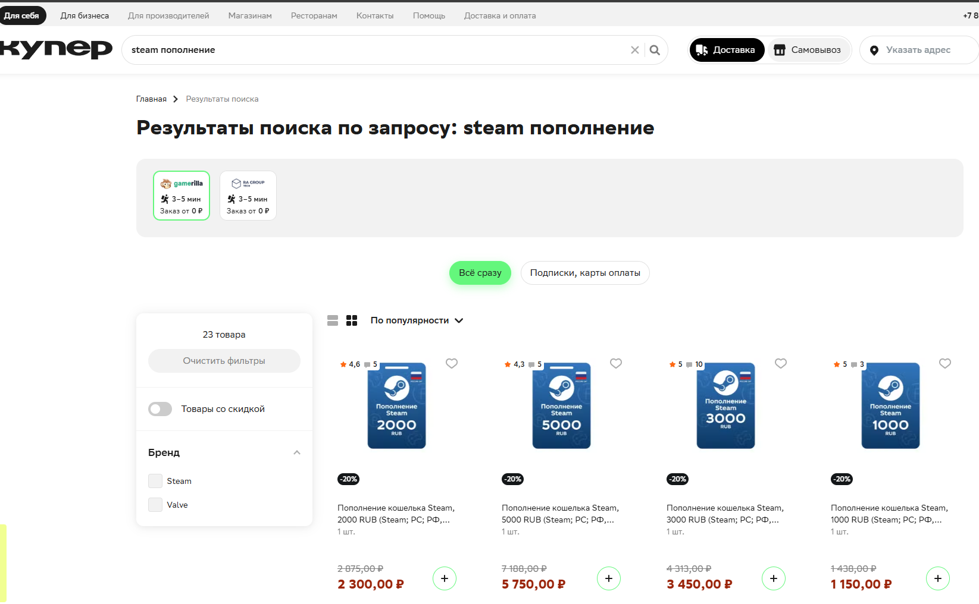979x604 pixels.
Task: Open the По популярности sort dropdown
Action: pos(417,320)
